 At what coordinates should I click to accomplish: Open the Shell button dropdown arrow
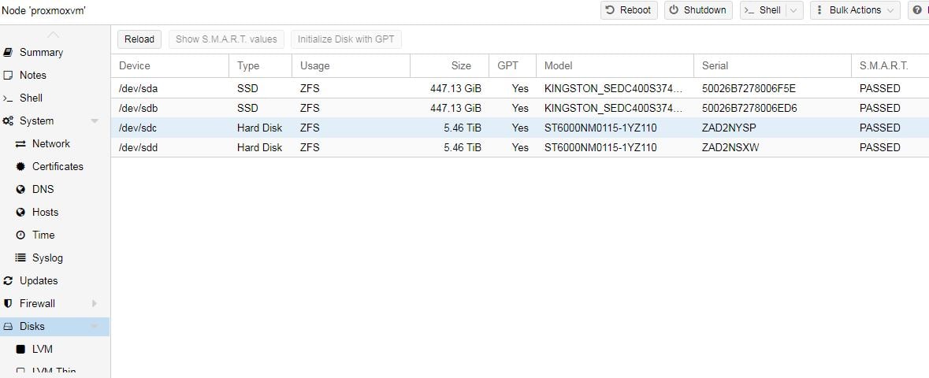[x=794, y=10]
